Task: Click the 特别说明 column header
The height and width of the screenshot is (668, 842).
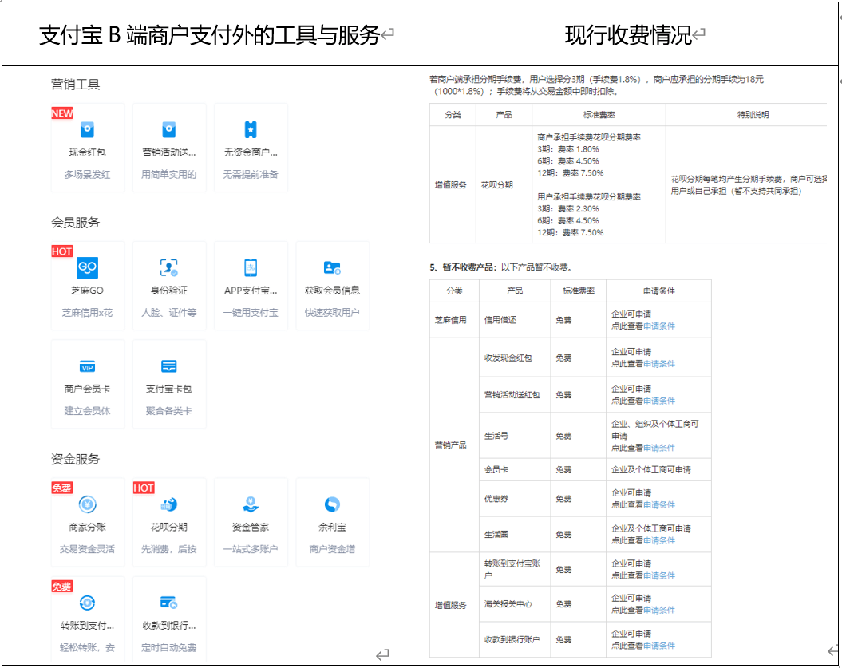Action: click(753, 114)
